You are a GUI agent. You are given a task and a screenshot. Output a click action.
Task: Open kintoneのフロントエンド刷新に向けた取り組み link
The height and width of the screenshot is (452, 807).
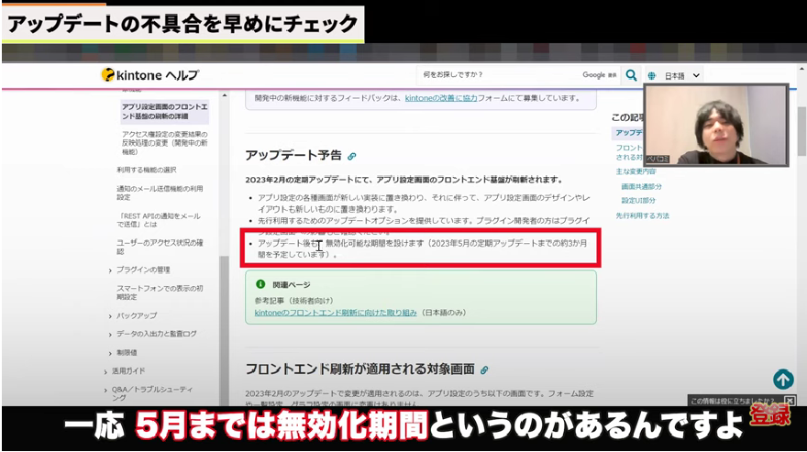(336, 313)
